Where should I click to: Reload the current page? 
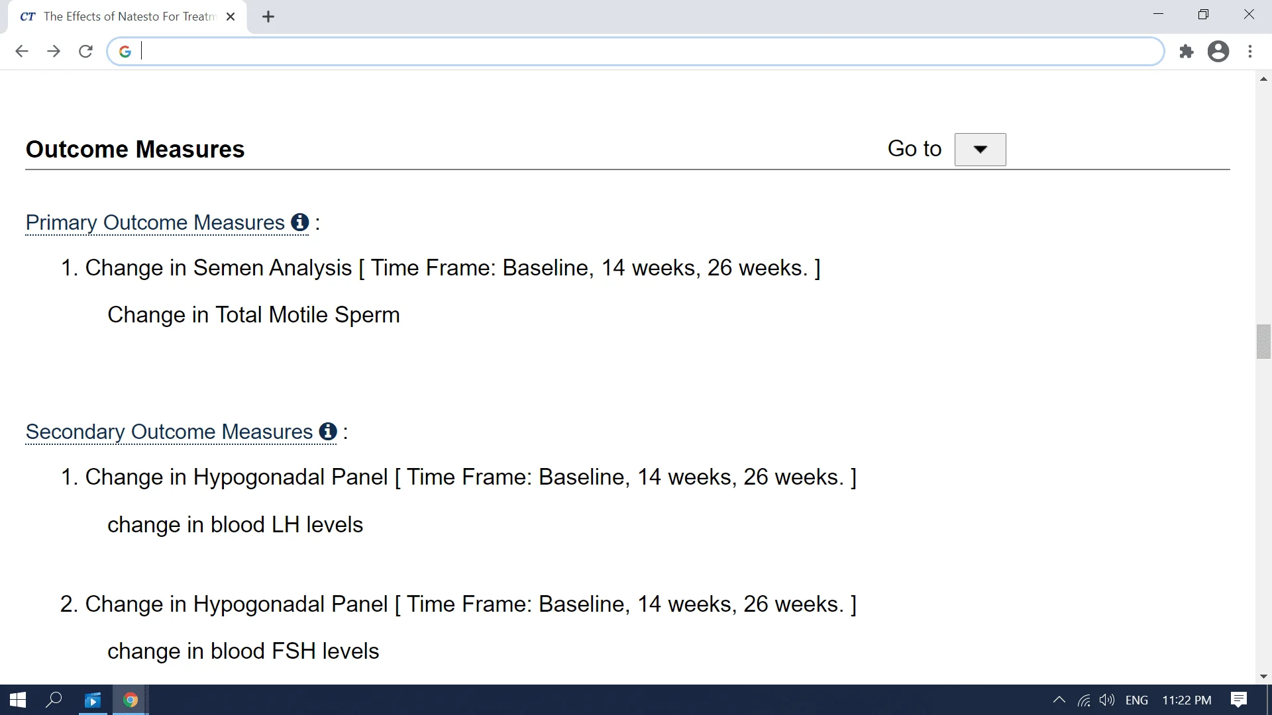point(85,52)
